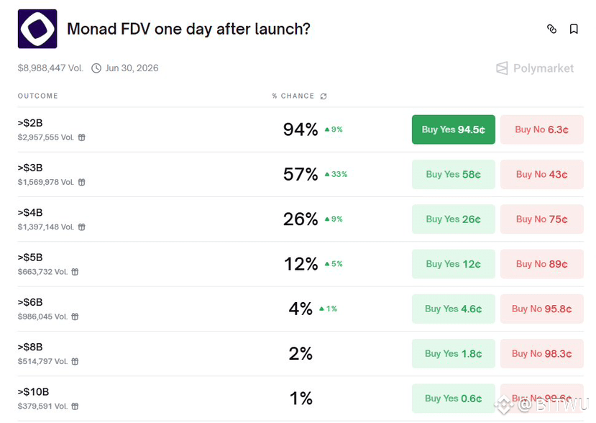The image size is (596, 423).
Task: Buy Yes at 58¢ for >$3B
Action: point(453,174)
